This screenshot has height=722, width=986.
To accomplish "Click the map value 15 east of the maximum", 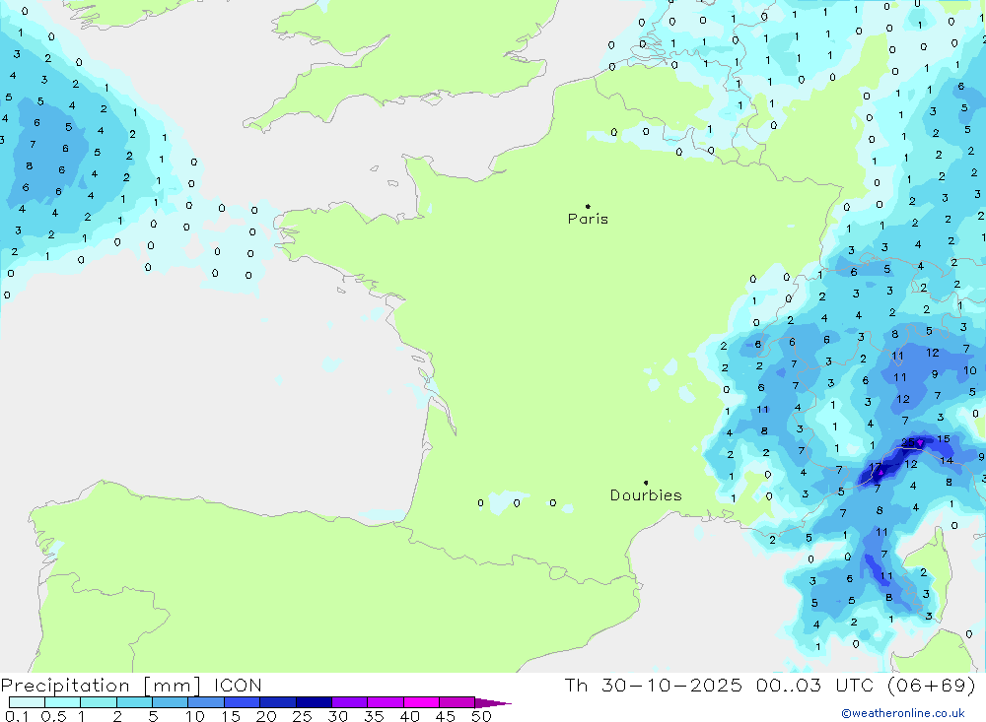I will coord(944,438).
